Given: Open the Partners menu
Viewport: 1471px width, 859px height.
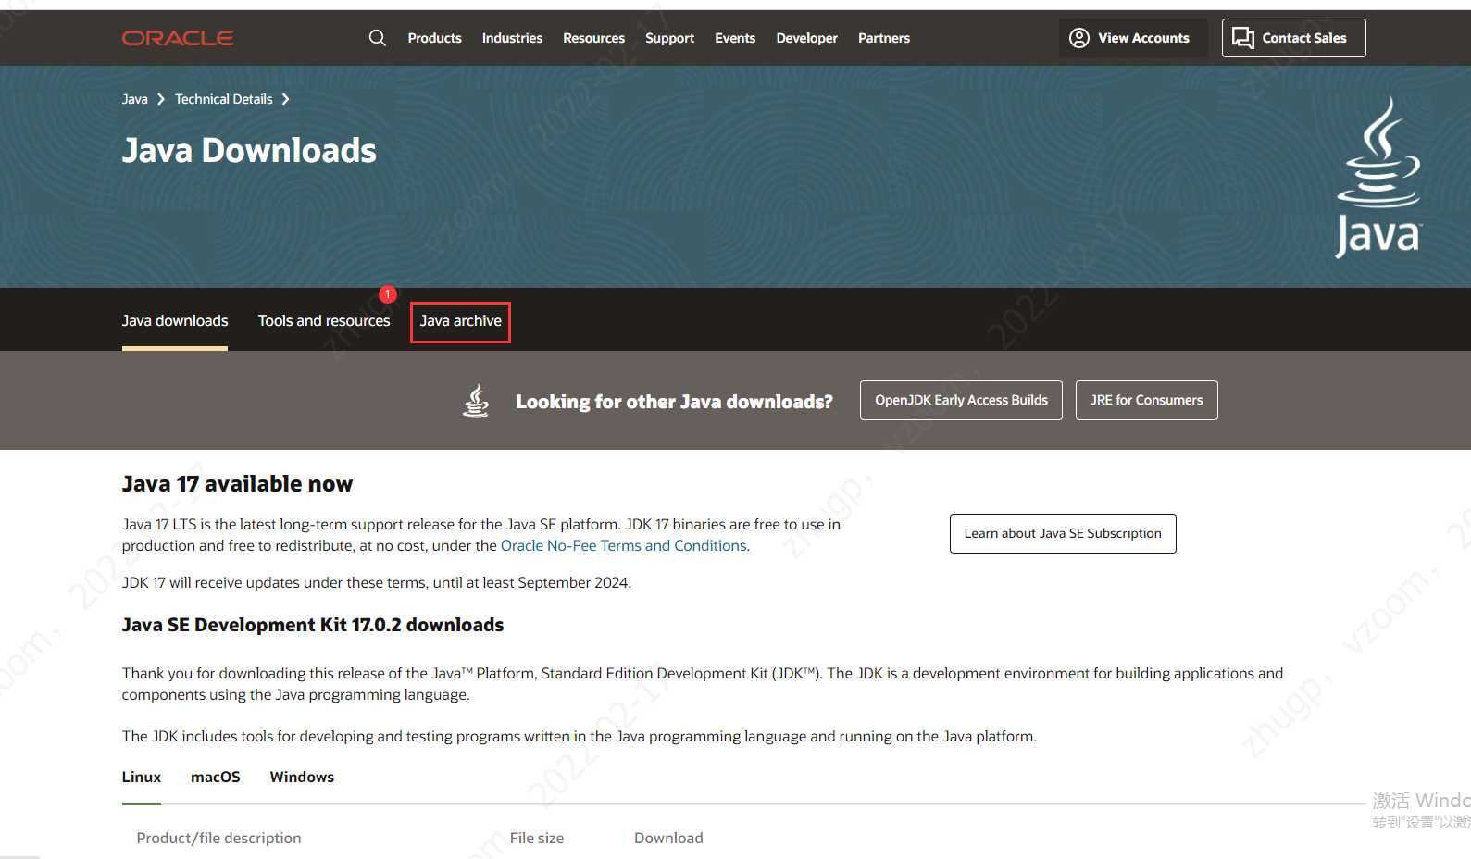Looking at the screenshot, I should click(x=883, y=38).
